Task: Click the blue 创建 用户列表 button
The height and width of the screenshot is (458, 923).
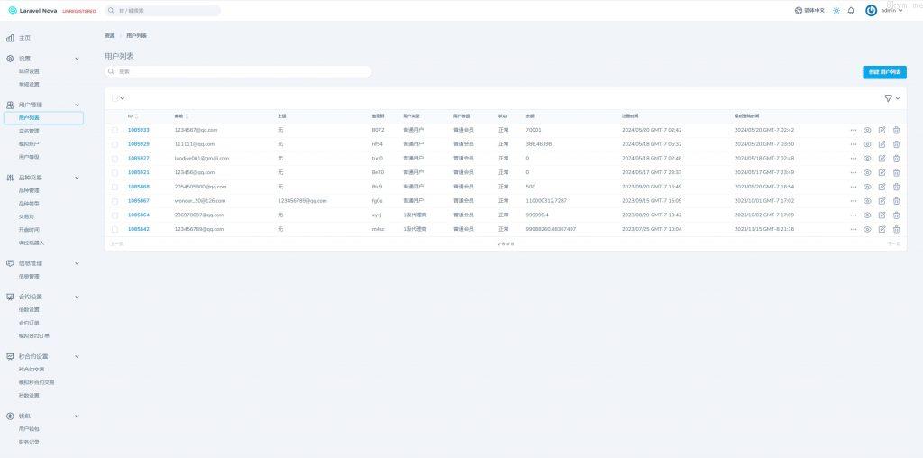Action: click(884, 71)
